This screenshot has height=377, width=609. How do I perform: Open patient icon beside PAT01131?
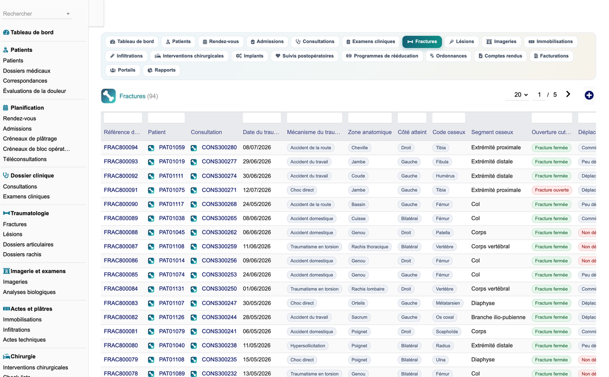[151, 289]
